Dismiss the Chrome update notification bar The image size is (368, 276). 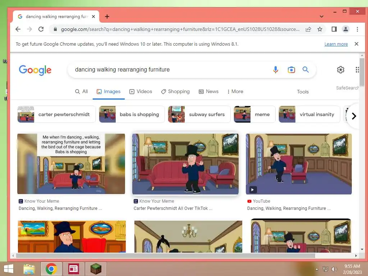tap(356, 44)
